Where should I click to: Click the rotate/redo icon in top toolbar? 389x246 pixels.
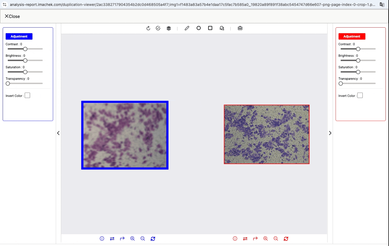[x=148, y=28]
